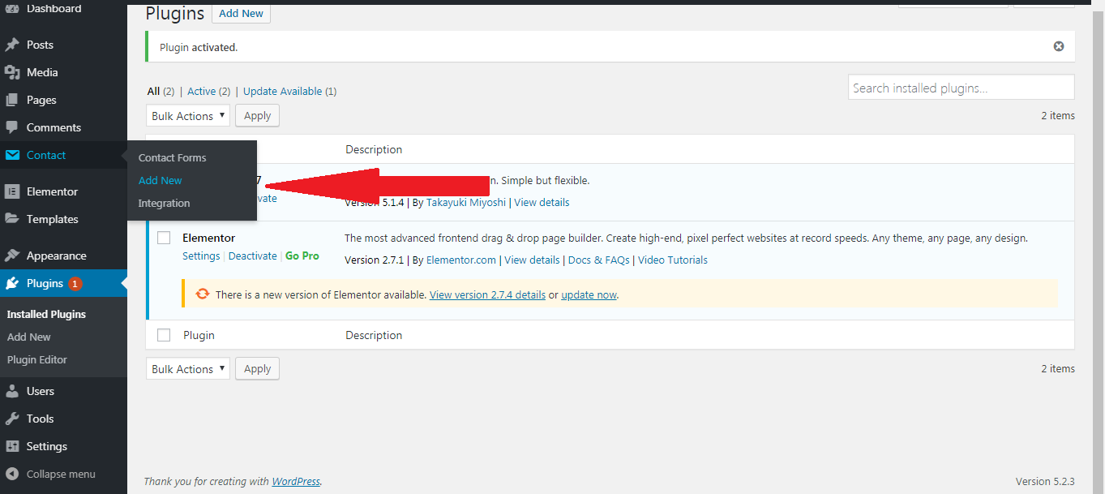Image resolution: width=1105 pixels, height=494 pixels.
Task: Click the Templates folder icon
Action: (12, 219)
